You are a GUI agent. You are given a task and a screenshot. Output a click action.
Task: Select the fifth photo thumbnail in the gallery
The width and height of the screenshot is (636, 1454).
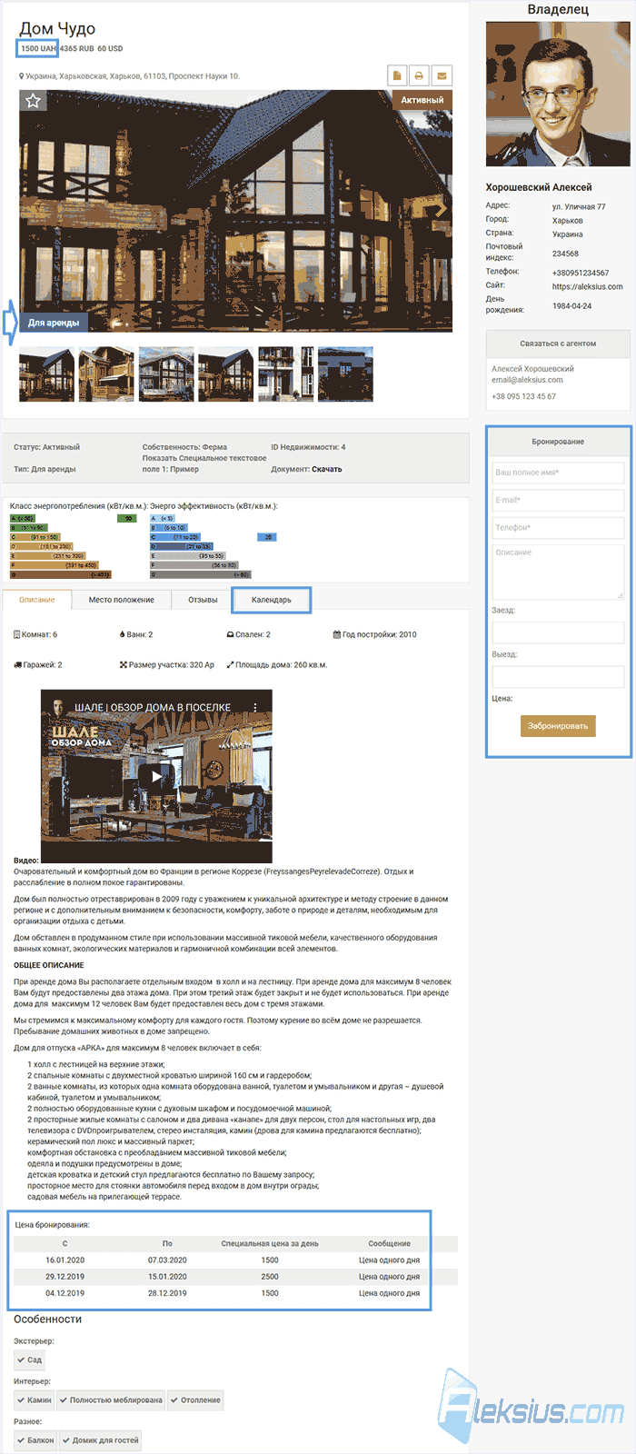tap(285, 373)
